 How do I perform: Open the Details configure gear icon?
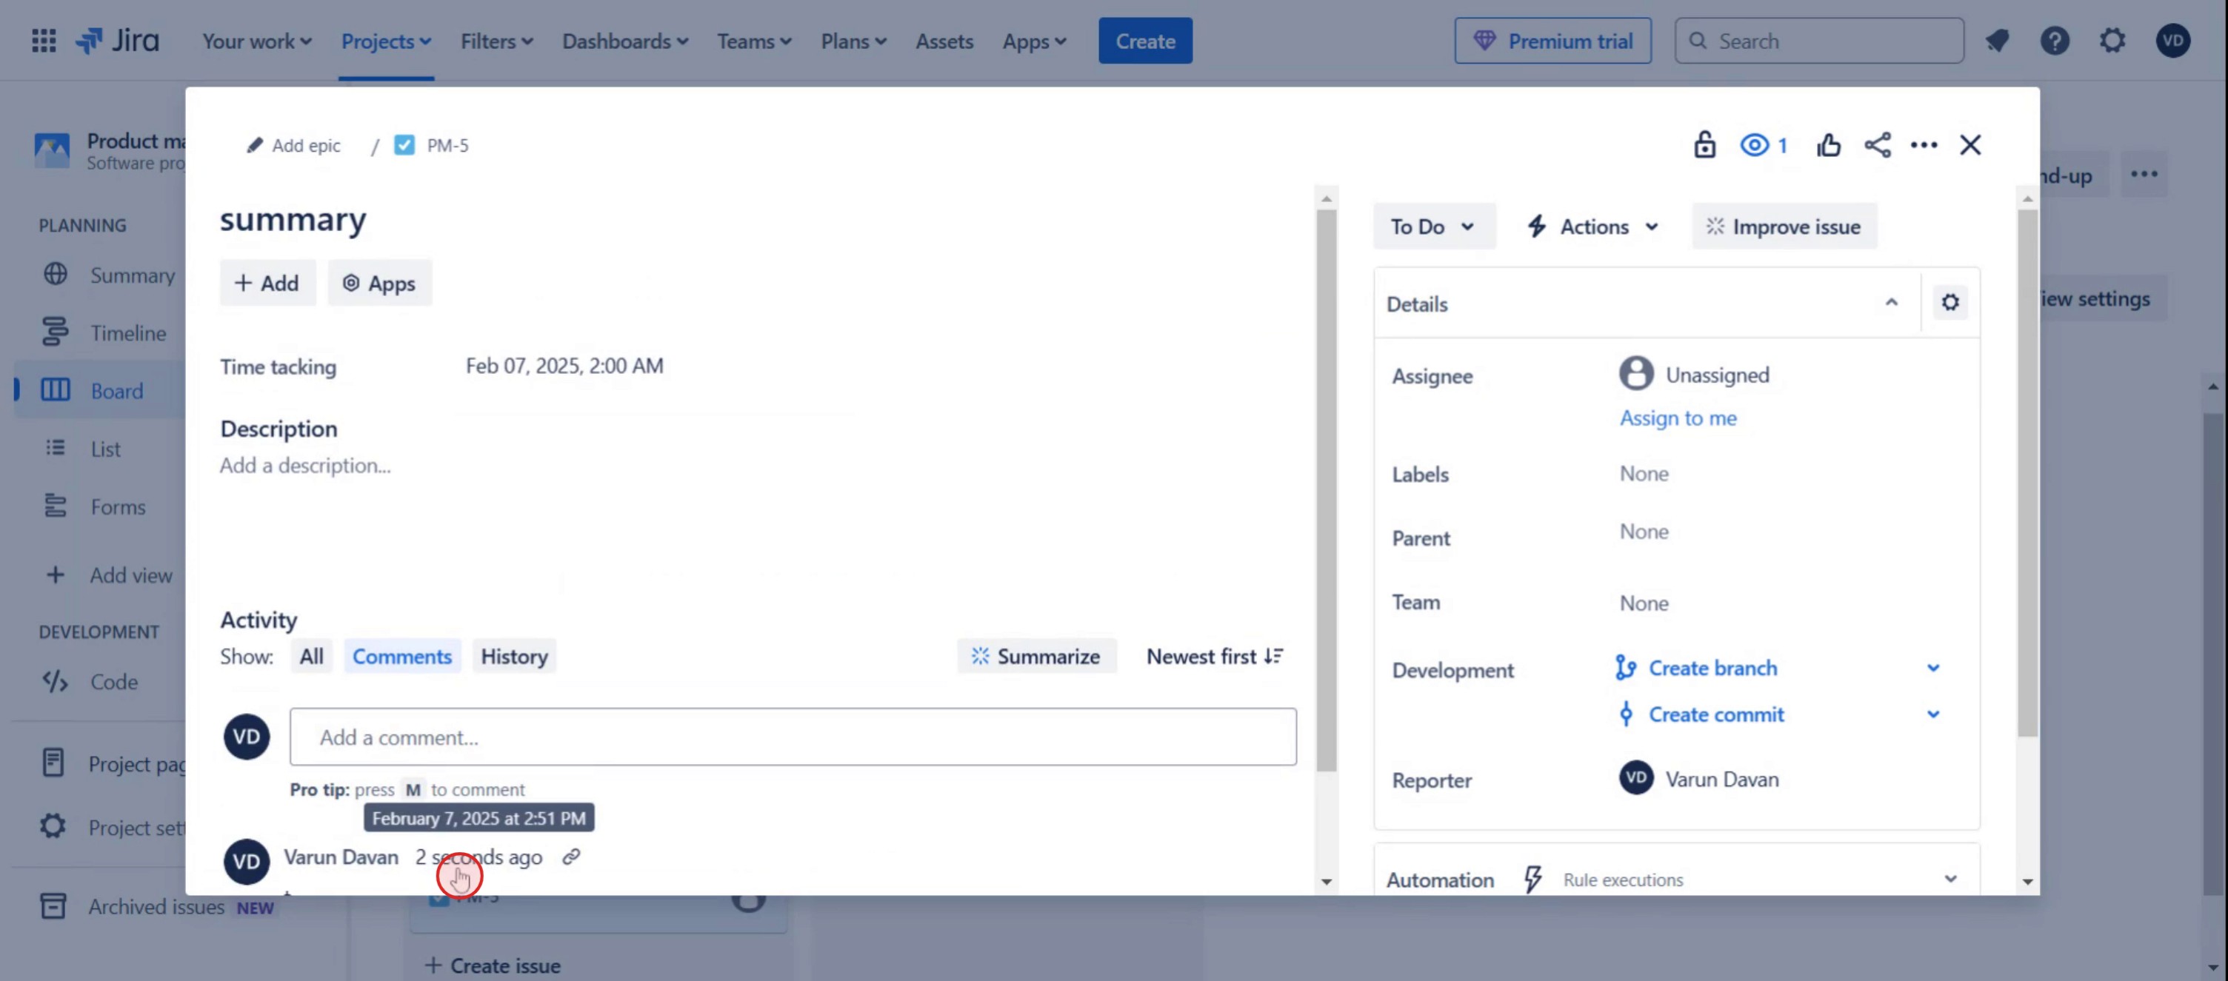coord(1949,303)
